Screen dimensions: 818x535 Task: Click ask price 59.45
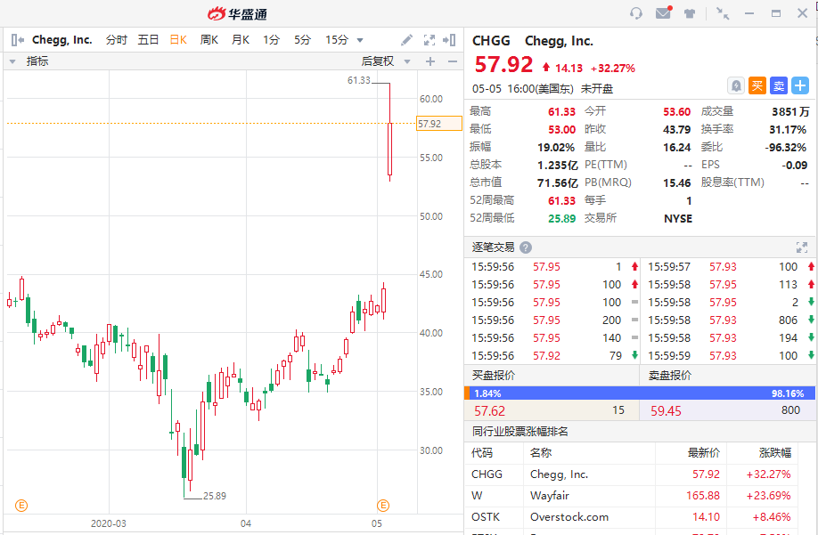pos(666,411)
